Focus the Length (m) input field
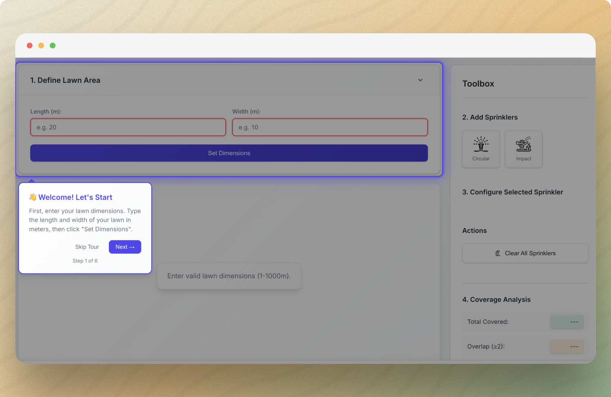This screenshot has width=611, height=397. coord(128,127)
